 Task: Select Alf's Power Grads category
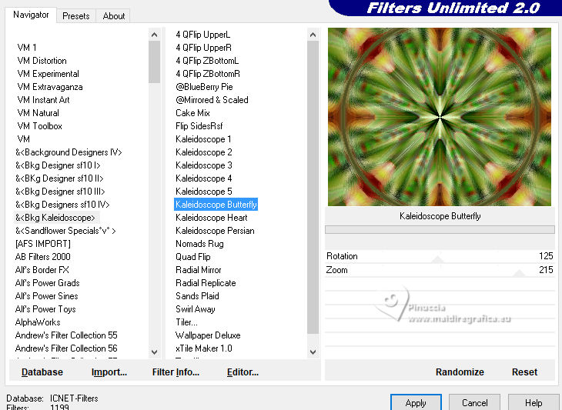tap(47, 283)
